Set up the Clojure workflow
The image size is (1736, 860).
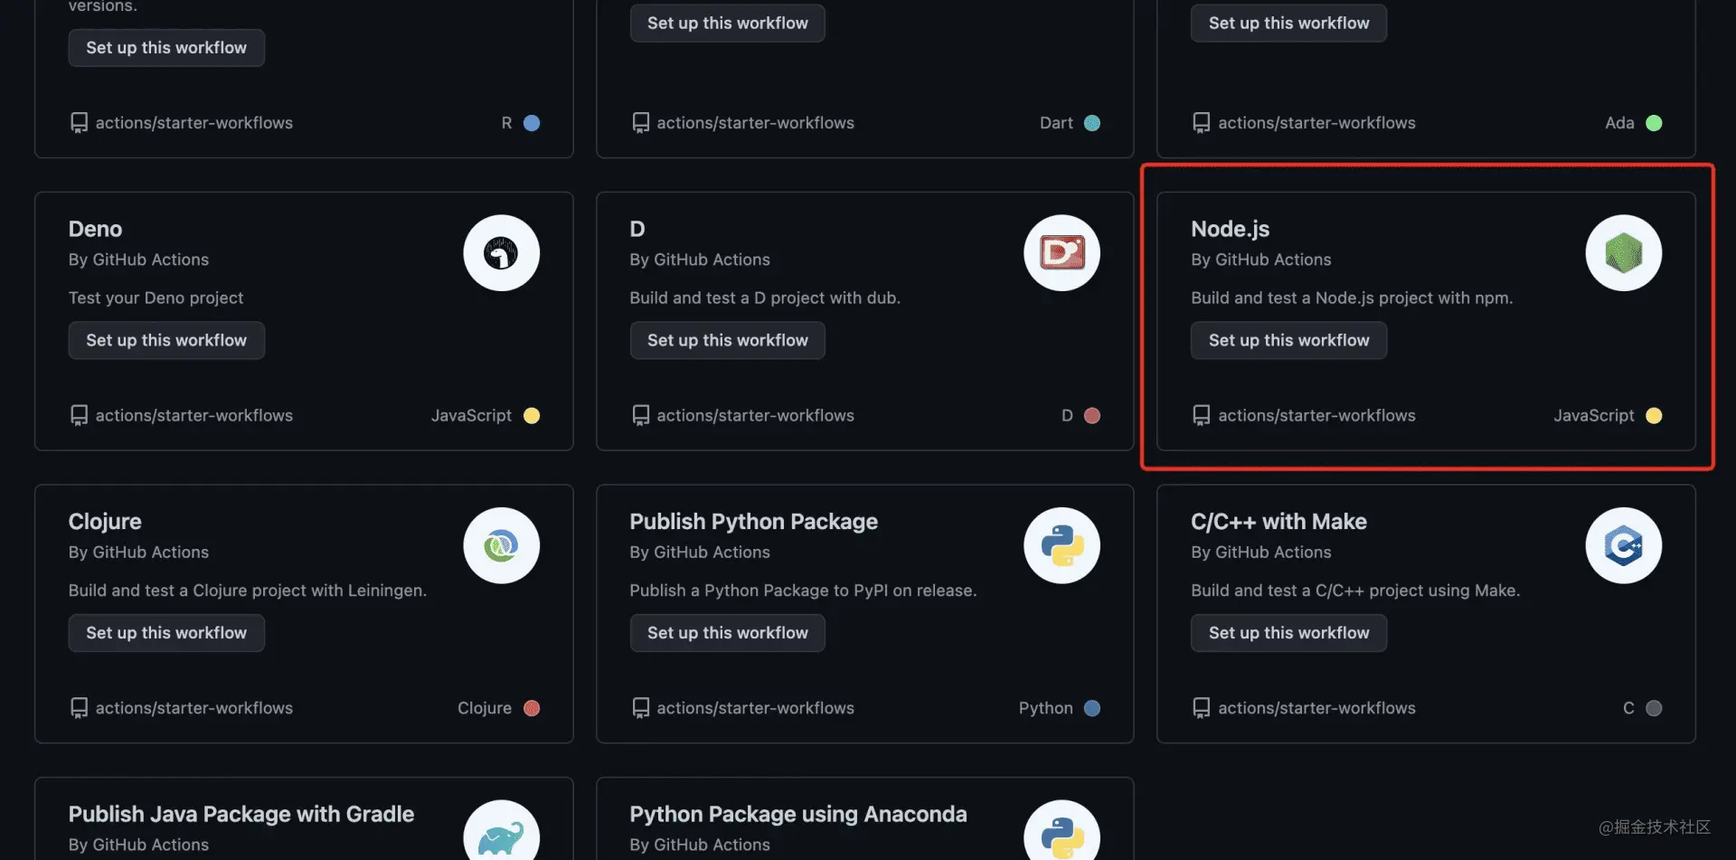point(166,633)
